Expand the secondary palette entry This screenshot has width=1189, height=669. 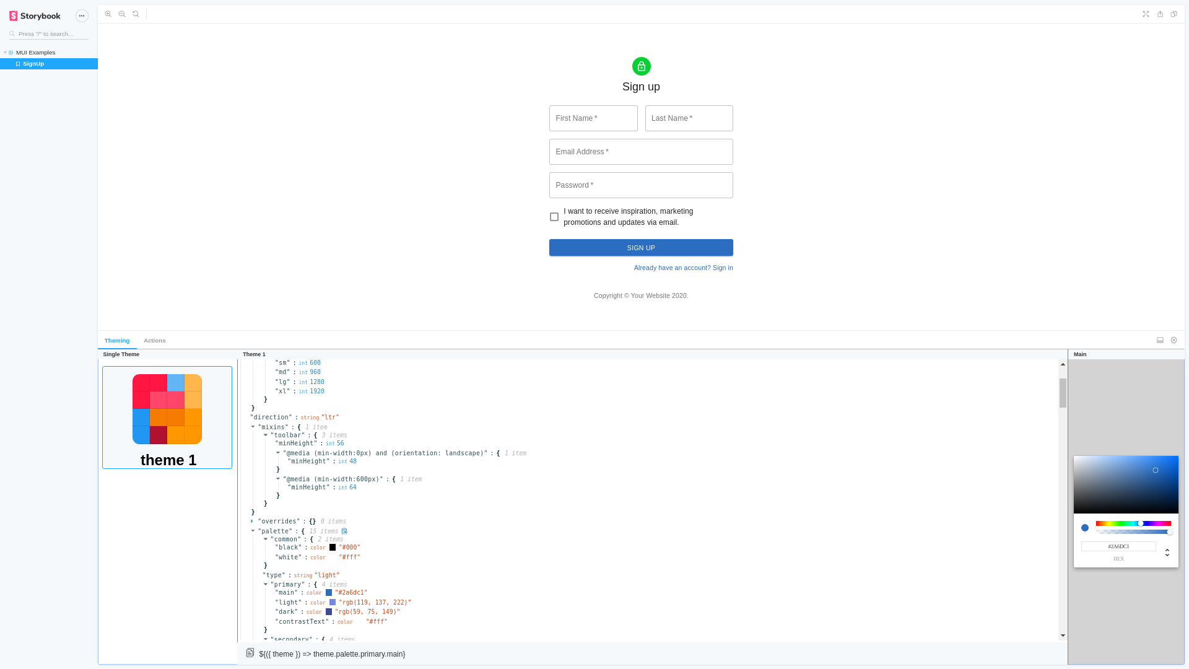(266, 639)
